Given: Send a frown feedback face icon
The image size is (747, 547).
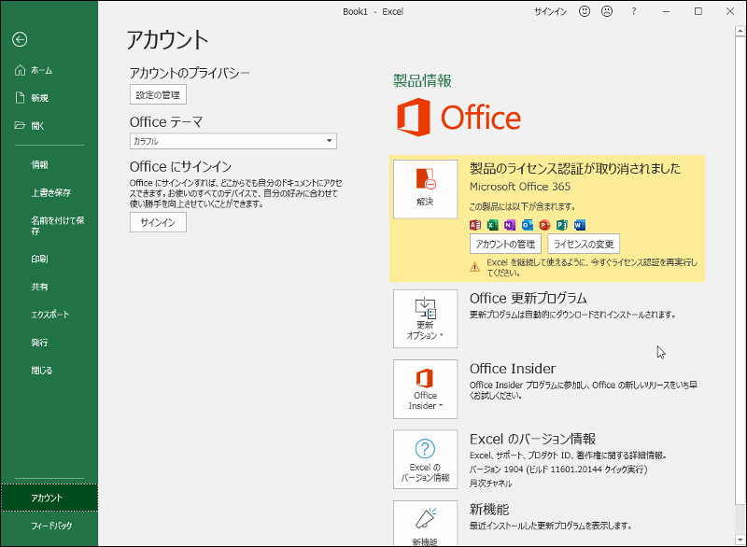Looking at the screenshot, I should point(607,11).
